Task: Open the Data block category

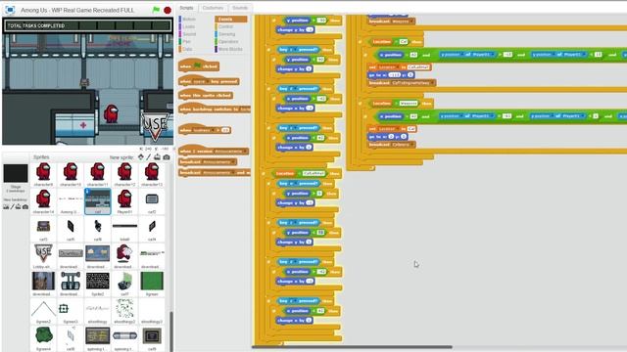Action: [187, 49]
